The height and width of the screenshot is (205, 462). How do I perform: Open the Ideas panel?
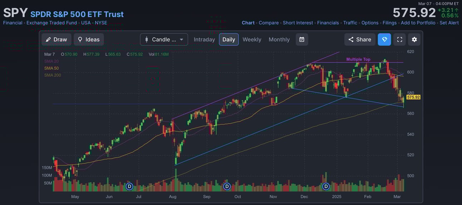(x=89, y=39)
